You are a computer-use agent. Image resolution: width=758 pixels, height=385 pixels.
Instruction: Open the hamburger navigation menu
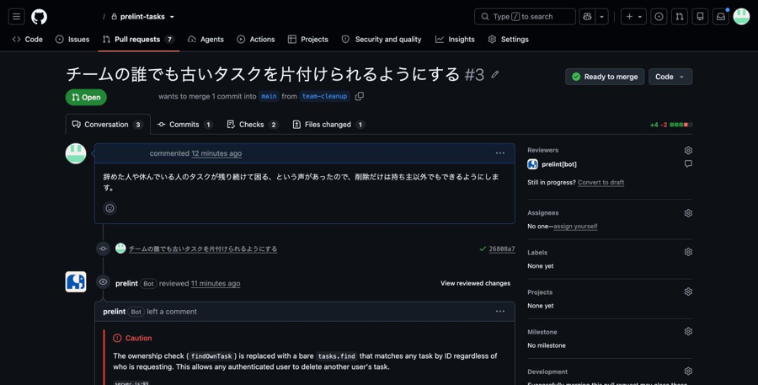tap(17, 17)
